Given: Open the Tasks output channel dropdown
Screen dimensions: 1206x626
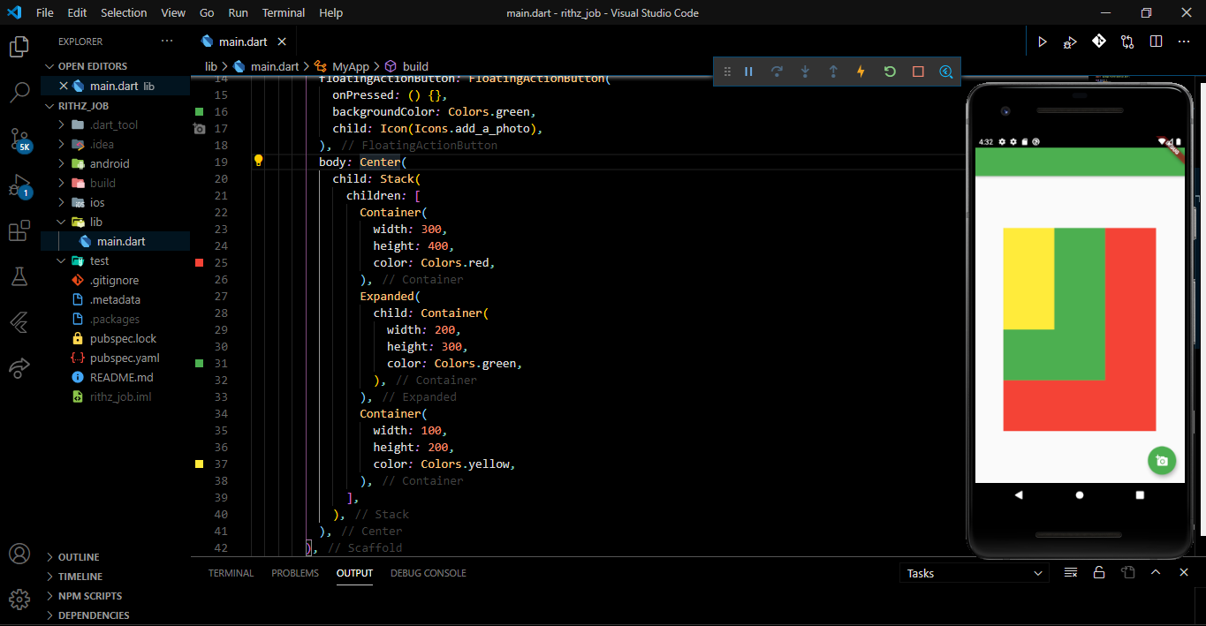Looking at the screenshot, I should (x=975, y=573).
